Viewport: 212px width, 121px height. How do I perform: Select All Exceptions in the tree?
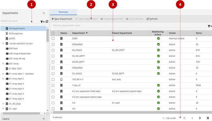click(x=16, y=34)
